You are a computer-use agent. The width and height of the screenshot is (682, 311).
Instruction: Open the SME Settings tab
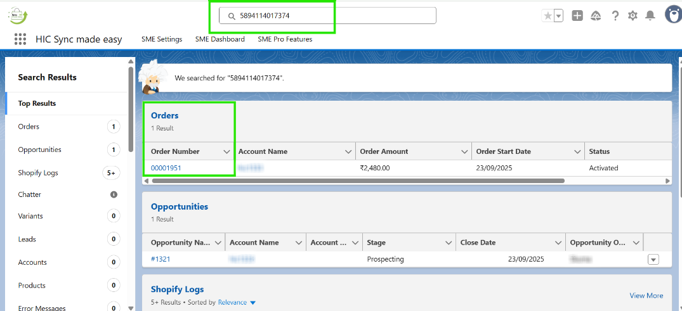click(x=162, y=39)
